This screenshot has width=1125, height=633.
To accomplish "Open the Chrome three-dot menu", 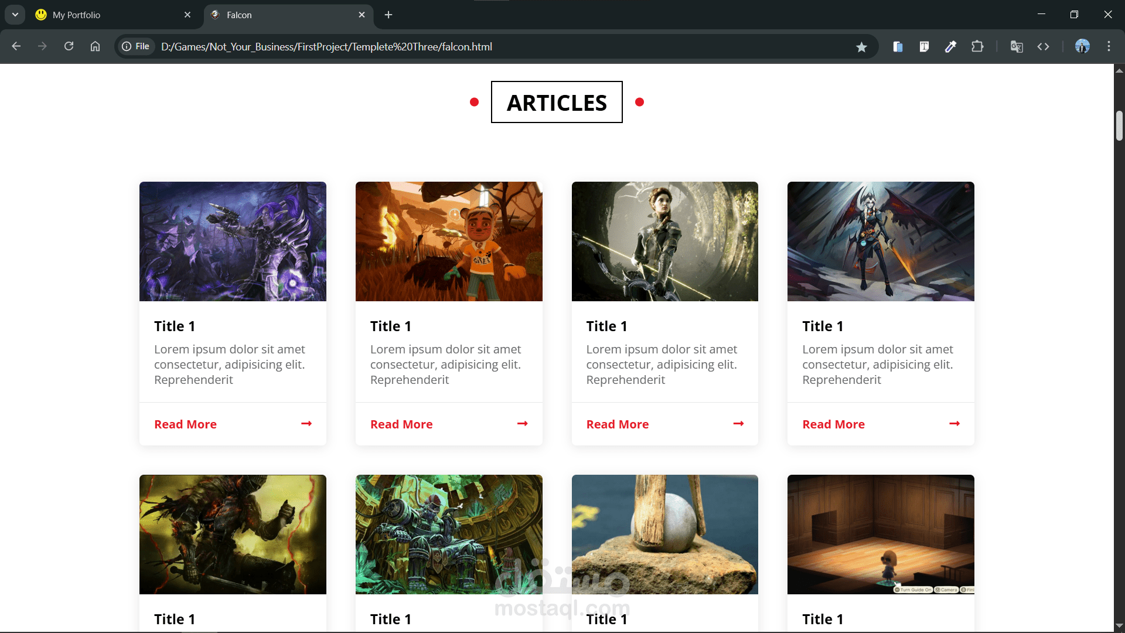I will coord(1109,46).
